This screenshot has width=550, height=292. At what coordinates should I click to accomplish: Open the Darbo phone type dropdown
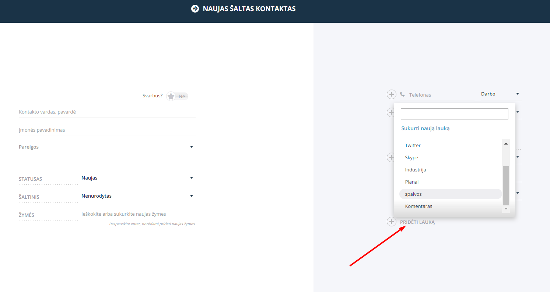(501, 94)
